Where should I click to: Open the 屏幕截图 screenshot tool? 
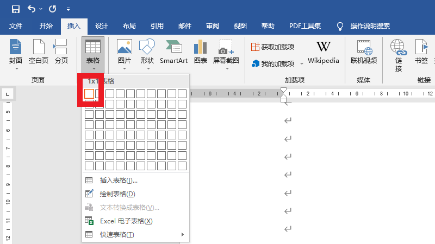pos(226,51)
